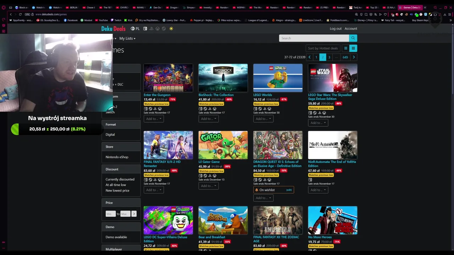
Task: Open Add to dropdown for Lil Gator Game
Action: pos(209,186)
